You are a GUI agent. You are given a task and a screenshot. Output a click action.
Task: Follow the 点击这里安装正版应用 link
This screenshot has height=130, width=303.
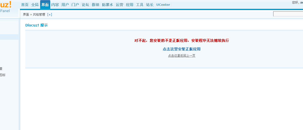[x=182, y=49]
